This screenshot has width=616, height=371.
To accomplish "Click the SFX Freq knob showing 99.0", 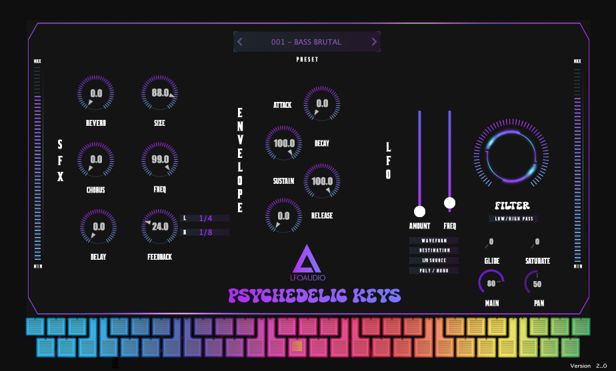I will (159, 160).
